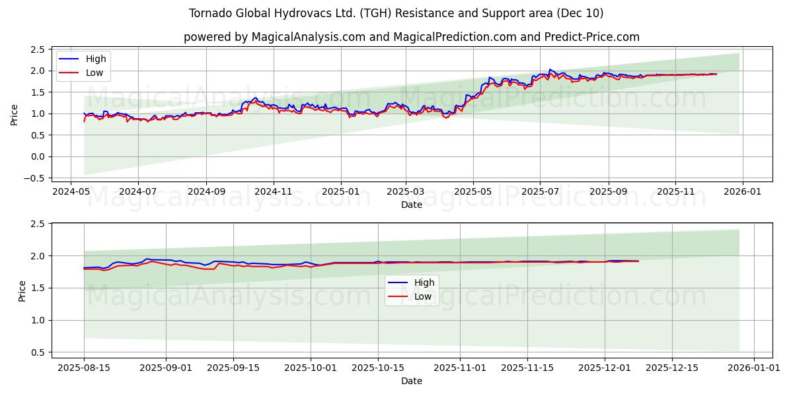Click the 2025-12-15 label in bottom chart
The width and height of the screenshot is (793, 396).
[x=672, y=368]
